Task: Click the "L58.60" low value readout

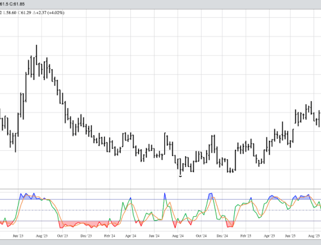Action: [10, 13]
